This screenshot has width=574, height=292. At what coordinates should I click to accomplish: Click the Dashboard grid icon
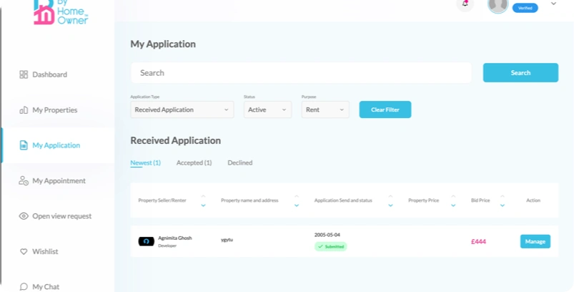click(24, 74)
